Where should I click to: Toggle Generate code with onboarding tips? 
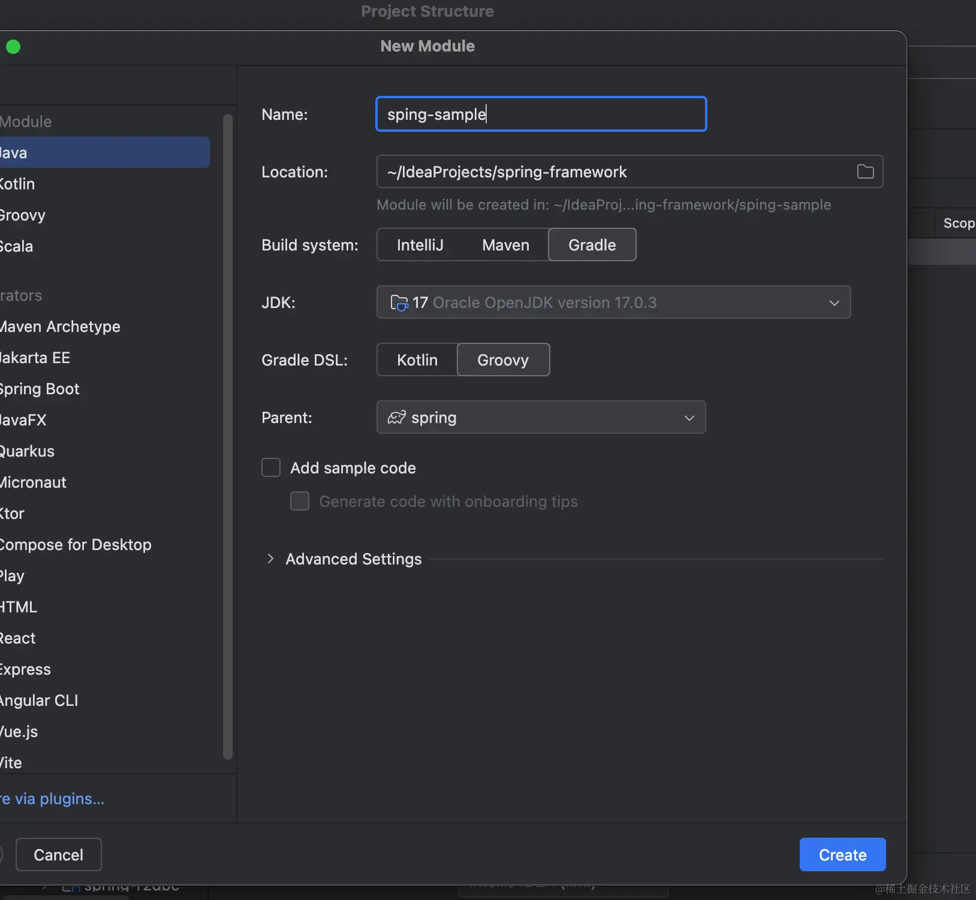(x=300, y=502)
